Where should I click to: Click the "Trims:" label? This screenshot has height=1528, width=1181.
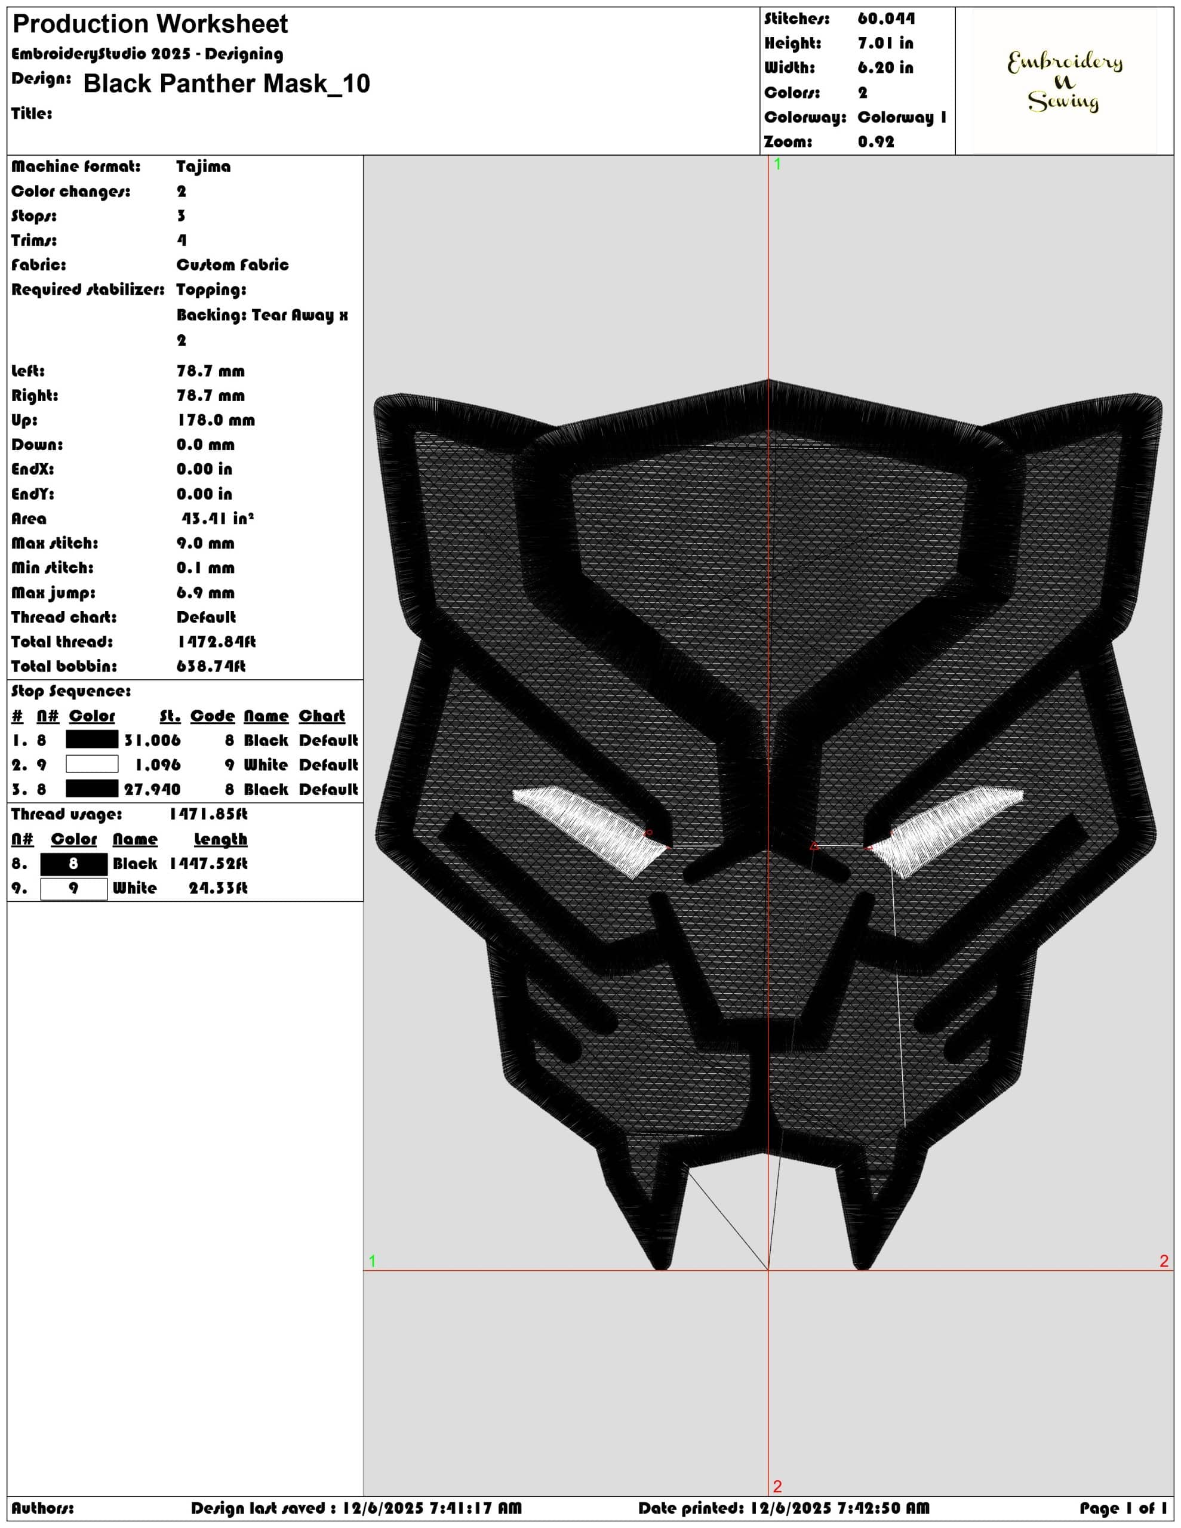(33, 240)
